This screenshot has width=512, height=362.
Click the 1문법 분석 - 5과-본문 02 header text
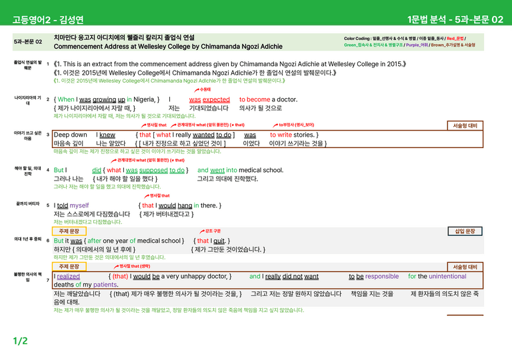tap(455, 19)
